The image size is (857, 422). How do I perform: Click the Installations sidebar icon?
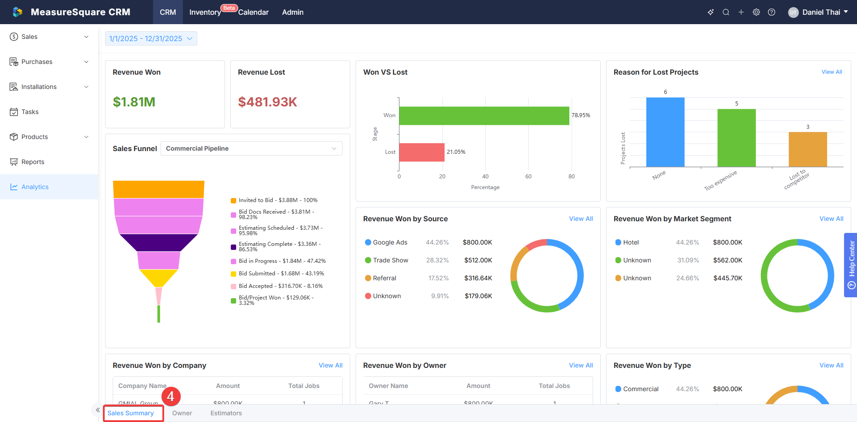[x=14, y=87]
